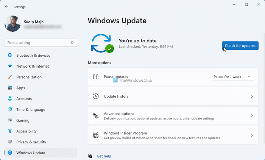
Task: Go back using the arrow button
Action: [6, 6]
